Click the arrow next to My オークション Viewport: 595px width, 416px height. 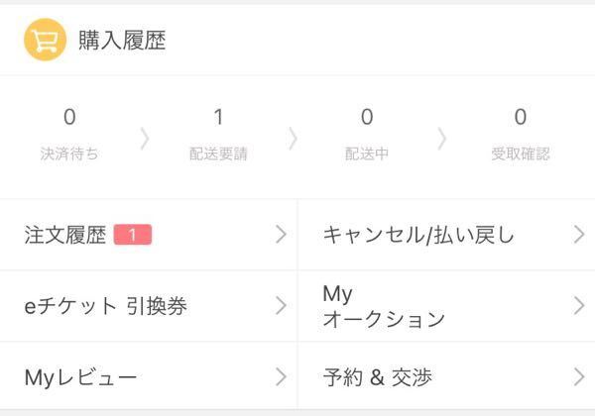[579, 306]
